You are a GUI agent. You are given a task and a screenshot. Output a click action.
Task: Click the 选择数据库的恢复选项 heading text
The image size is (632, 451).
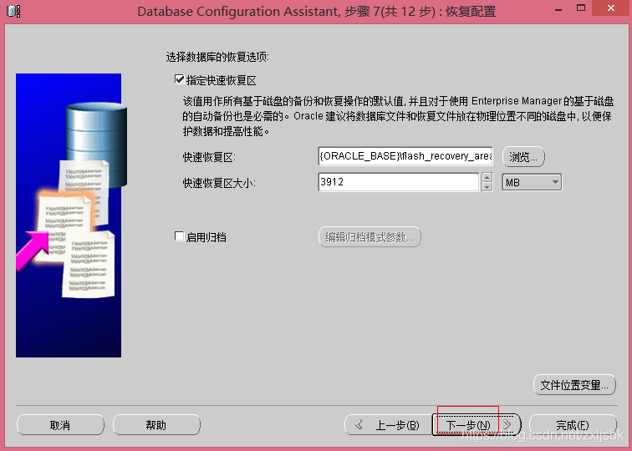217,57
